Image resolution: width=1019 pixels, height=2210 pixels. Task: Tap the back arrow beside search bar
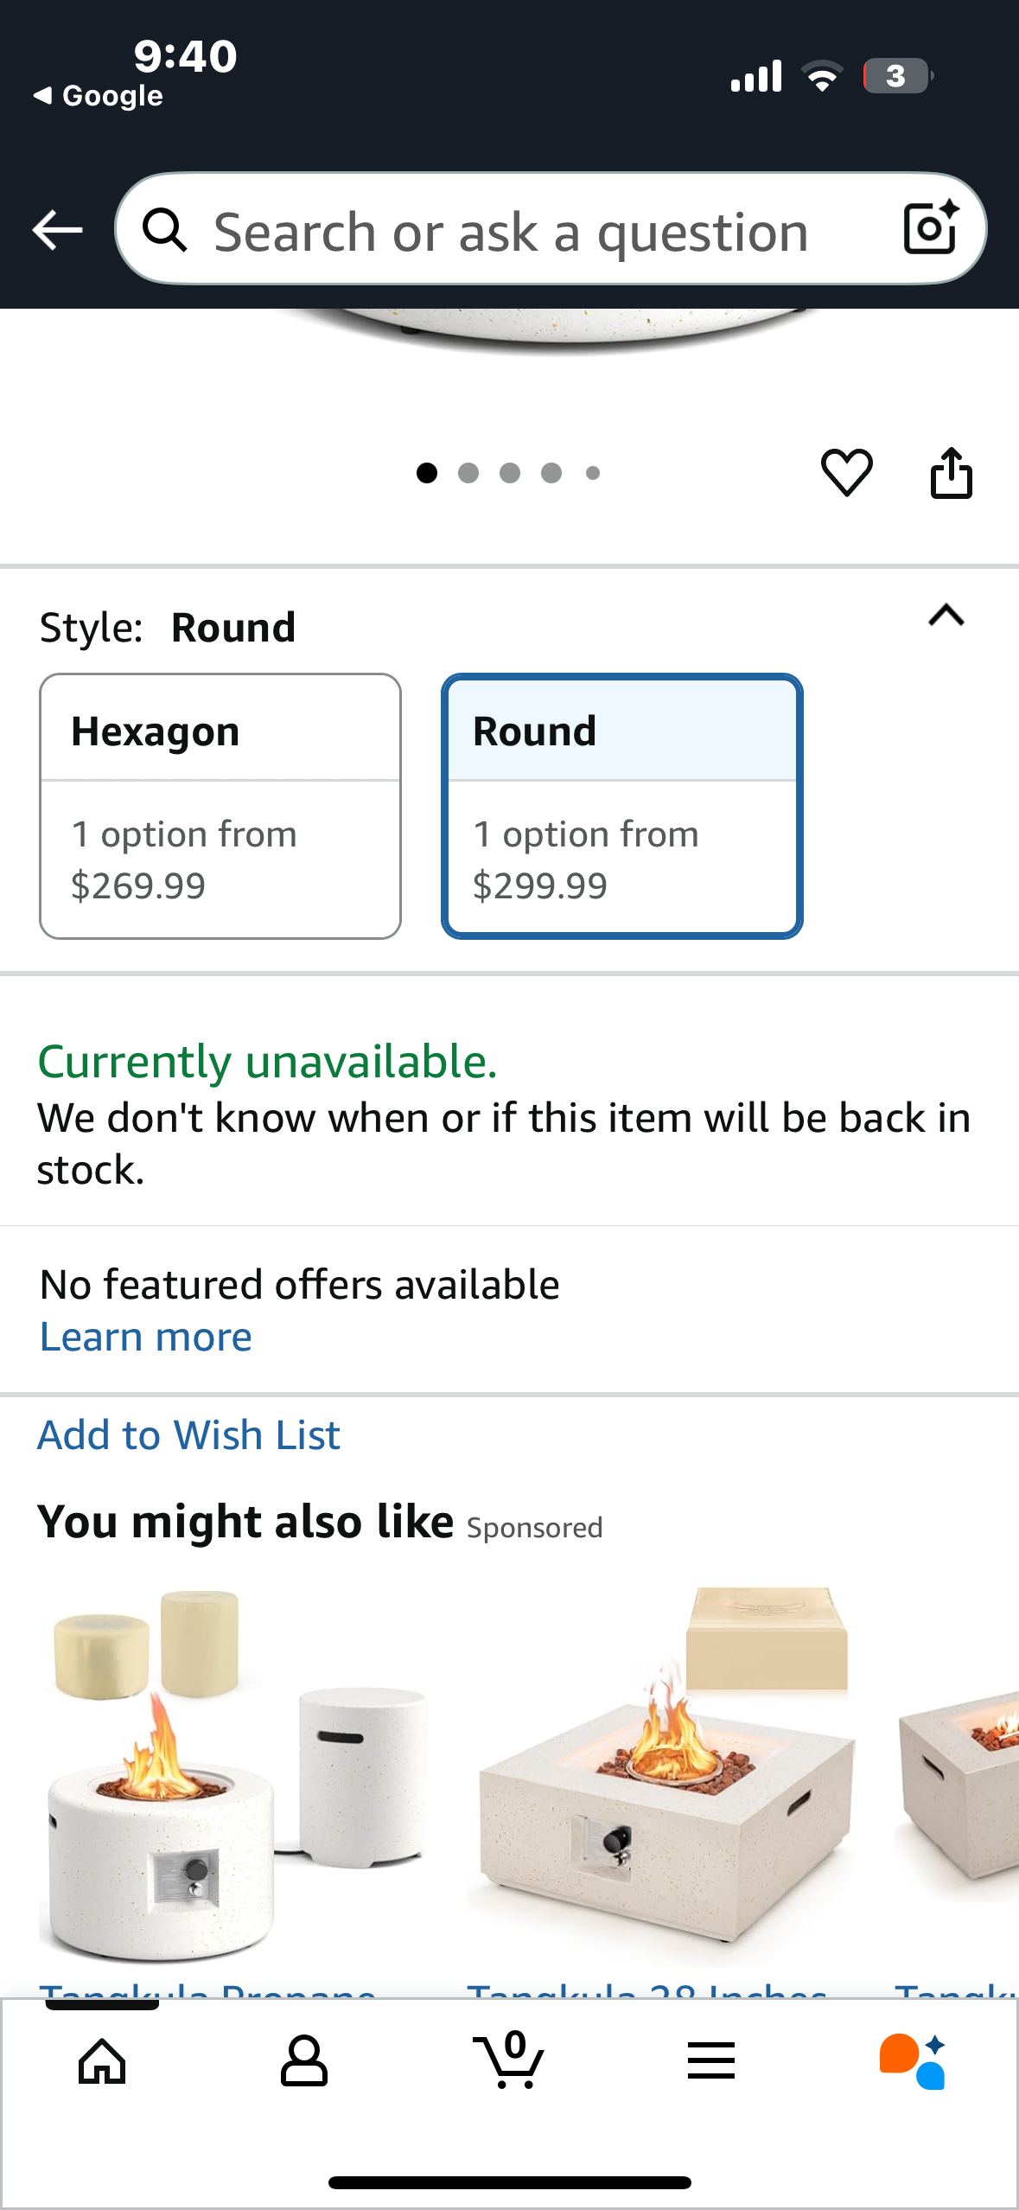point(57,230)
